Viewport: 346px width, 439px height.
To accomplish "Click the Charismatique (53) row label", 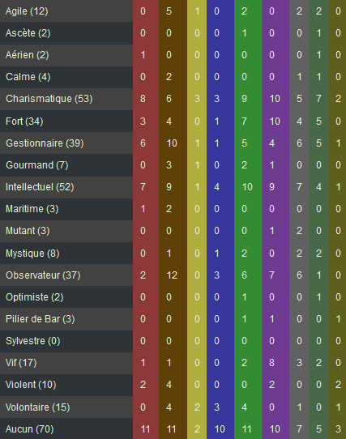I will [x=49, y=99].
